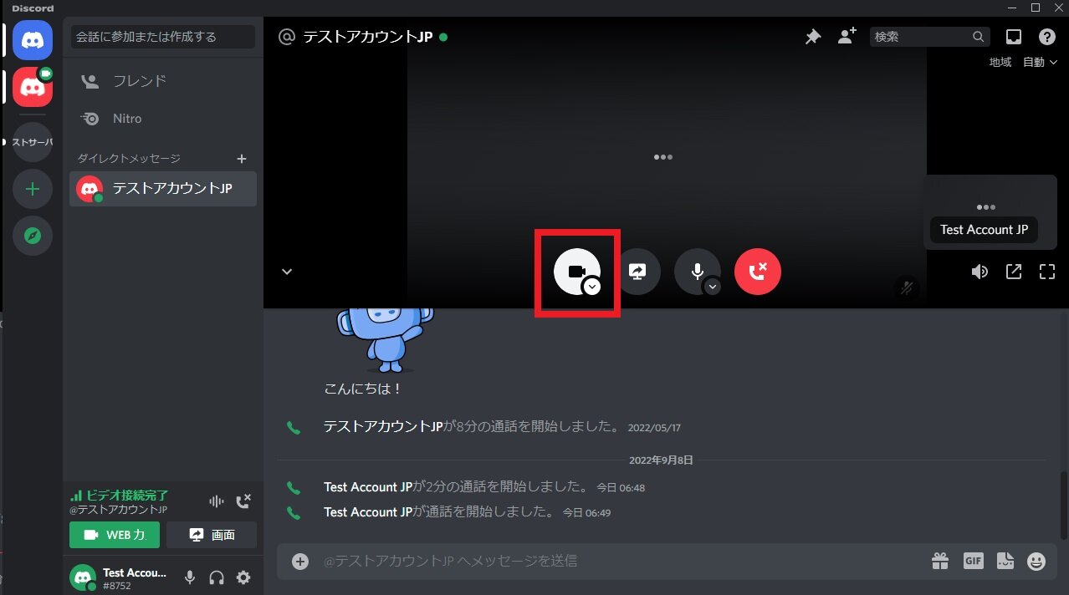Click the 2022/05/17 timestamp
The width and height of the screenshot is (1069, 595).
click(655, 428)
